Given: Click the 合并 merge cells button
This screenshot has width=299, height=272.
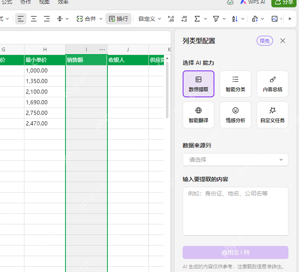Looking at the screenshot, I should coord(86,19).
